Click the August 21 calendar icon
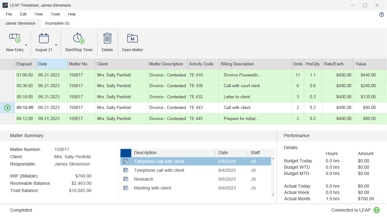Viewport: 387px width, 217px height. coord(44,38)
